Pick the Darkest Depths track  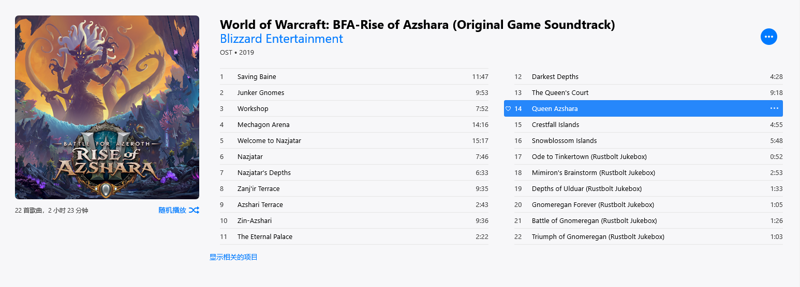[555, 77]
